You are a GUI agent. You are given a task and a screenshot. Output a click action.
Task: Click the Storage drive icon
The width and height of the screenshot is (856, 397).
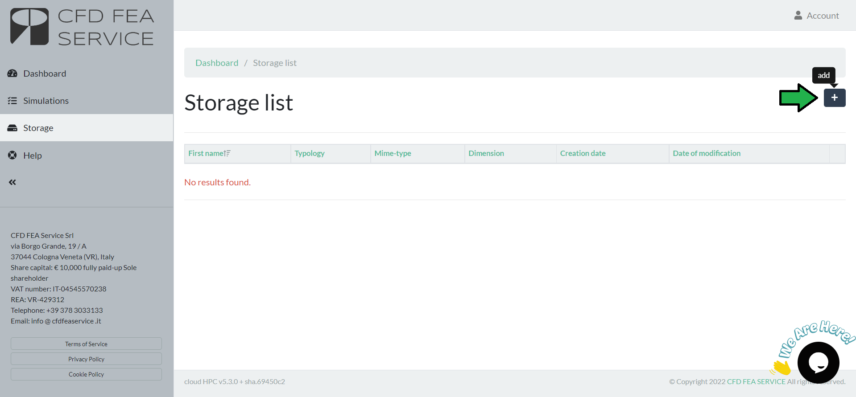[x=12, y=128]
